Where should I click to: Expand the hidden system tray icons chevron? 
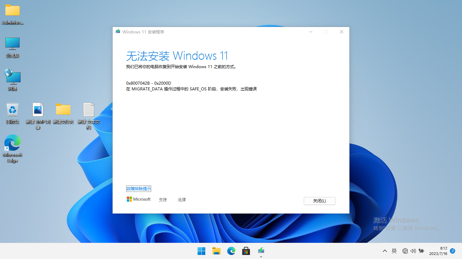click(x=385, y=251)
